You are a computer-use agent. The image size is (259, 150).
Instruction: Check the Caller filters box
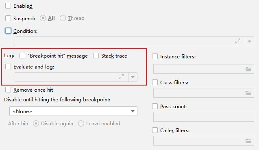coord(155,130)
